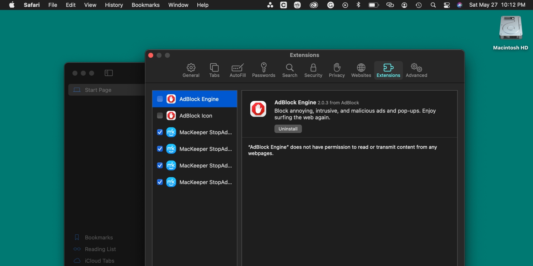
Task: Click the Grammarly G menu bar icon
Action: pyautogui.click(x=331, y=5)
